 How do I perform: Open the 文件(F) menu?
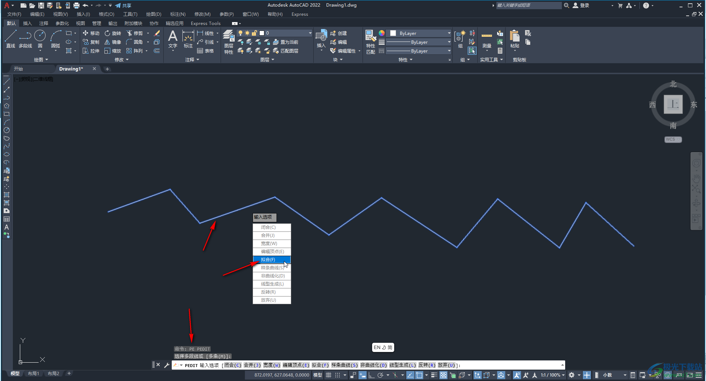(14, 14)
